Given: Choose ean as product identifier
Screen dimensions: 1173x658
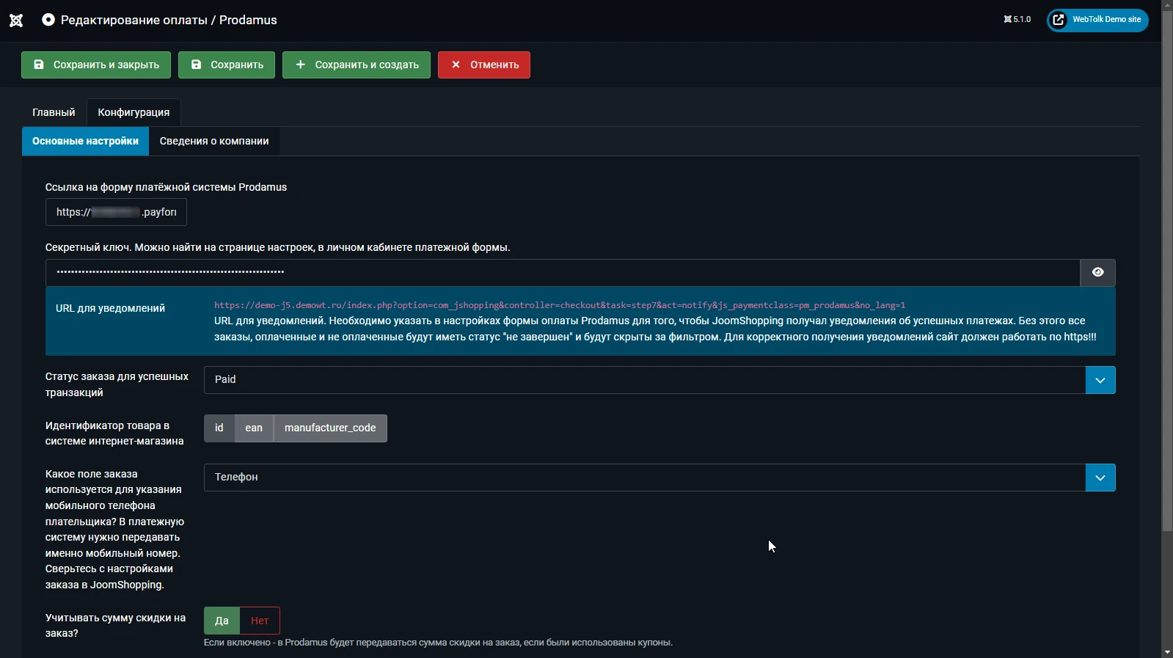Looking at the screenshot, I should tap(254, 428).
